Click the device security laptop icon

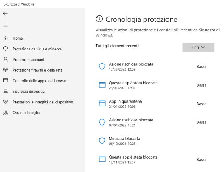coord(5,92)
